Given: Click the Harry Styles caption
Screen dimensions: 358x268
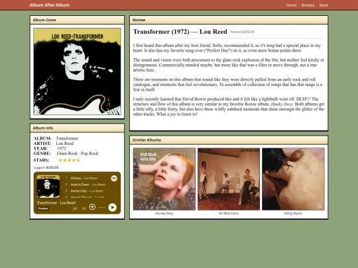Looking at the screenshot, I should click(x=293, y=213).
